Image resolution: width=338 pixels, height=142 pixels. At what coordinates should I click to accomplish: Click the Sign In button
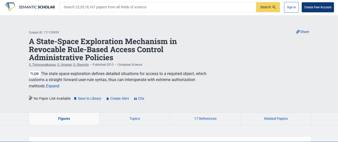point(291,7)
